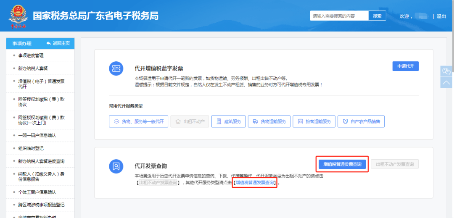Click the 国家税务总局广东省电子税务局 title
Screen dimensions: 454x218
pos(95,16)
